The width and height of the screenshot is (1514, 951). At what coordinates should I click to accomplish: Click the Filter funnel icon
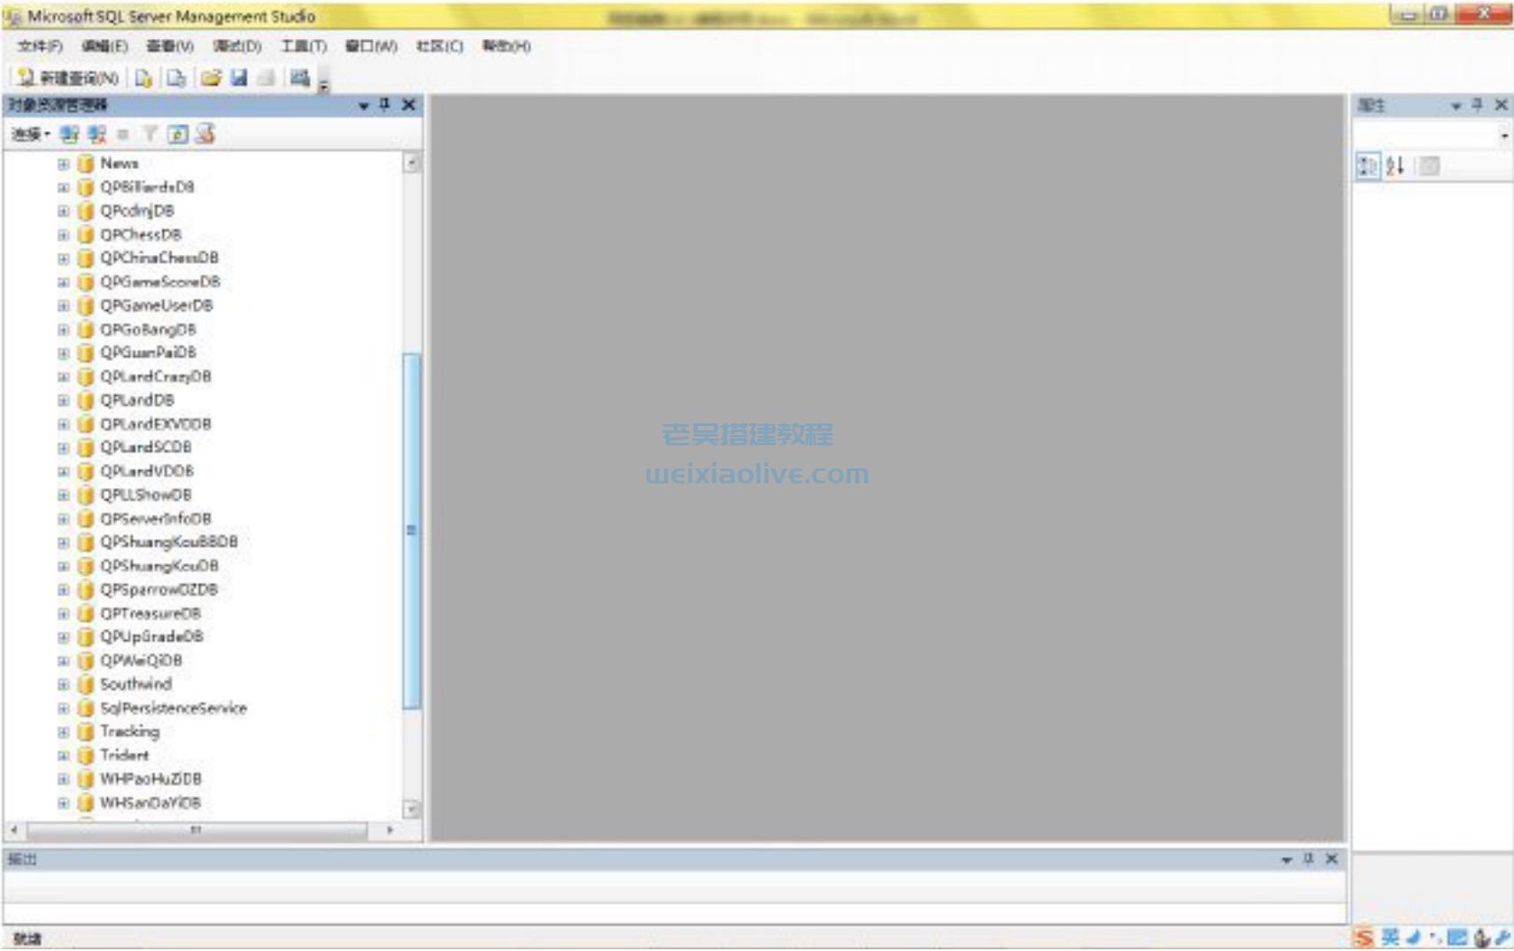point(151,135)
